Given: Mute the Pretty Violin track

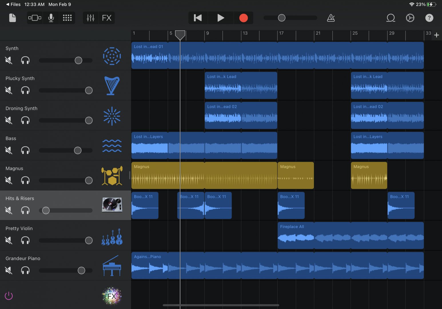Looking at the screenshot, I should point(9,240).
